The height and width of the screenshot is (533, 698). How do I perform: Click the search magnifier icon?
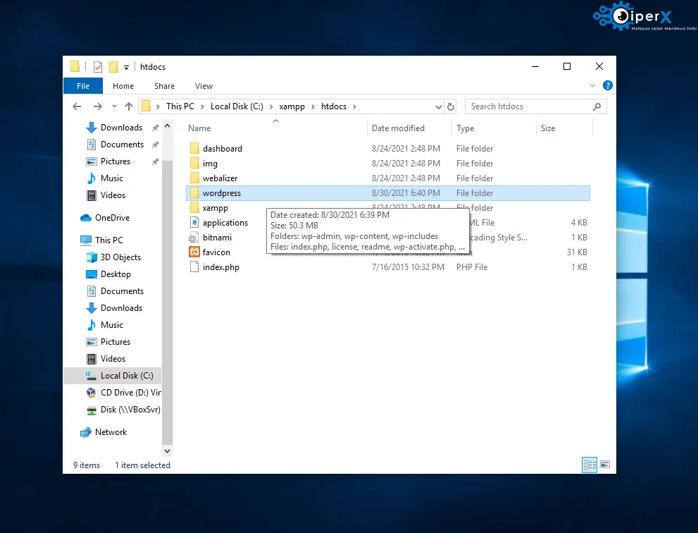[x=597, y=106]
